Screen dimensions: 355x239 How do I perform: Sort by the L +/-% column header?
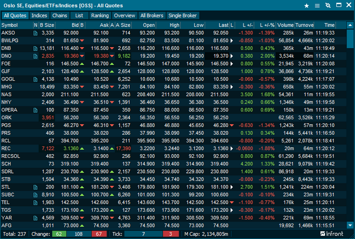265,25
